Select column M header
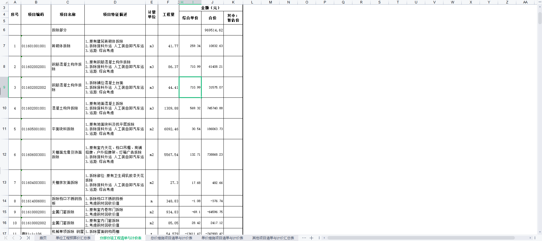This screenshot has width=542, height=241. pos(270,2)
